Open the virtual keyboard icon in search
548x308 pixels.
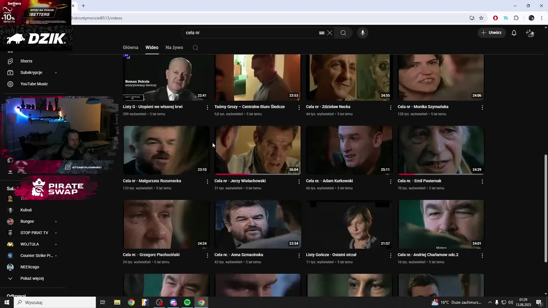click(x=322, y=33)
